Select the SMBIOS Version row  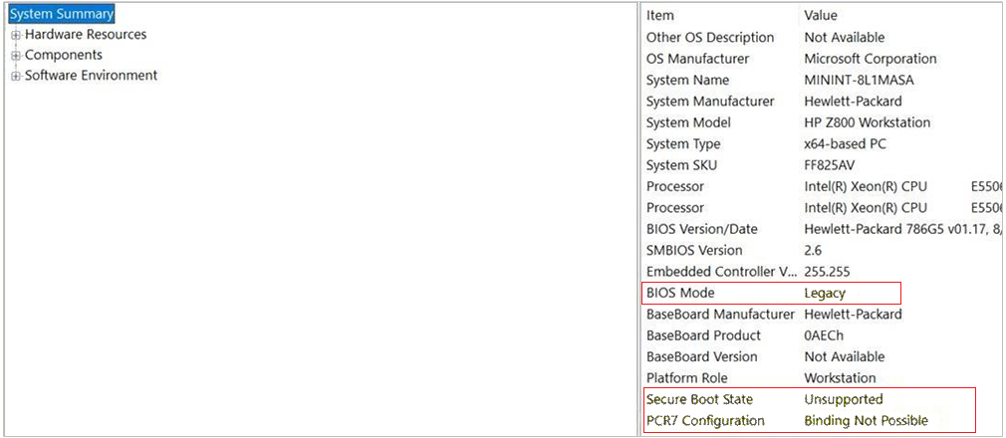[x=694, y=250]
